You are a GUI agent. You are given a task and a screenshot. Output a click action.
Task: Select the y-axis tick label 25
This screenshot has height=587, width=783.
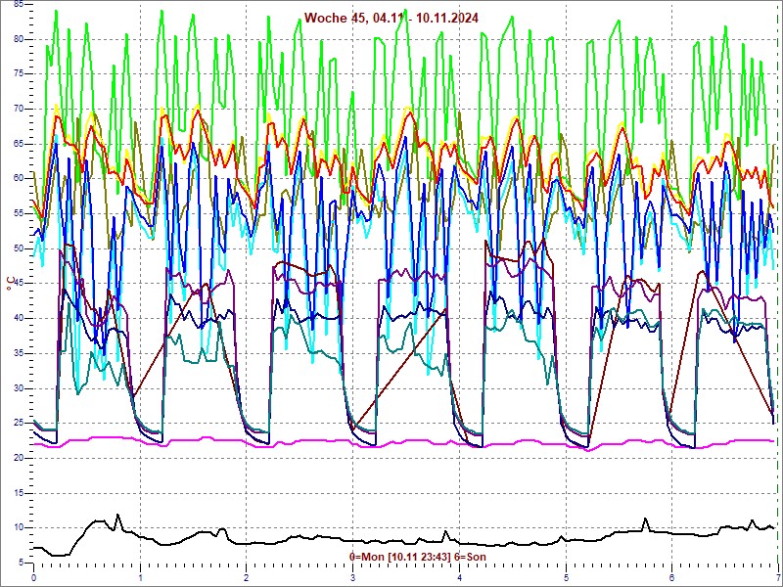click(19, 423)
